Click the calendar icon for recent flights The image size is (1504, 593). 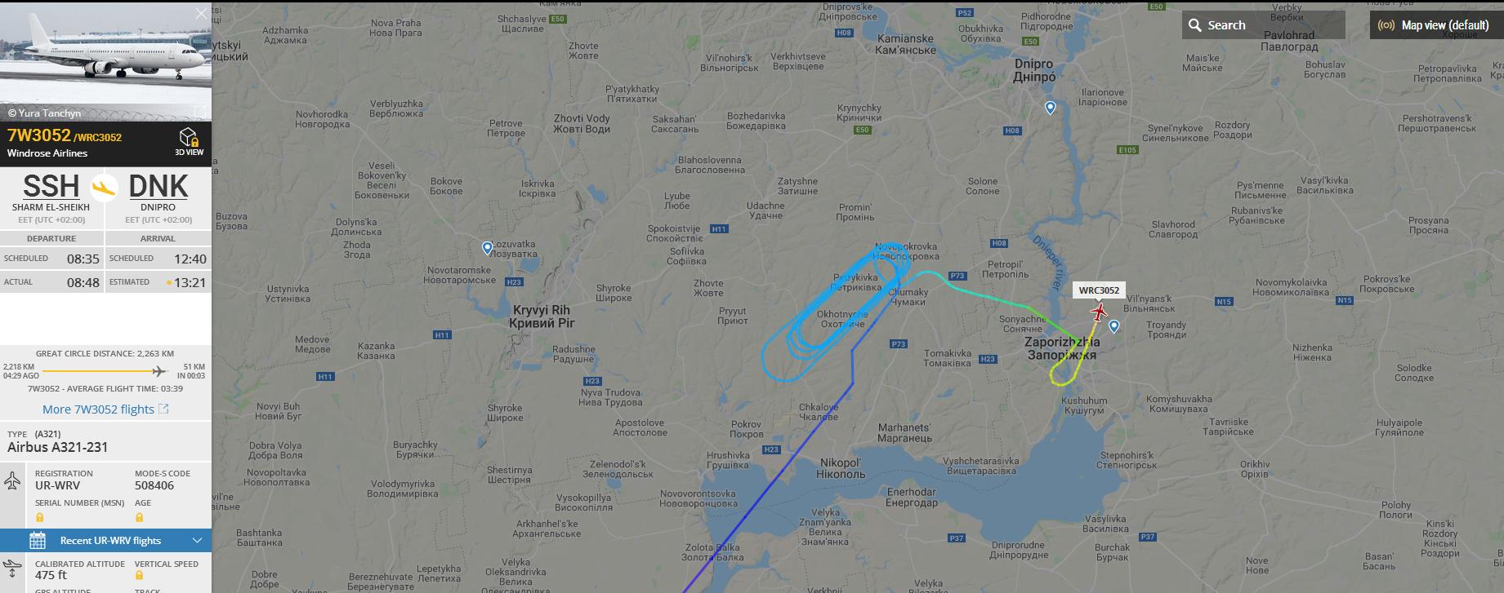coord(38,540)
